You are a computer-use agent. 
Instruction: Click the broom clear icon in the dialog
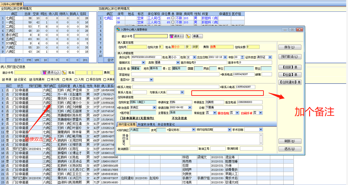pyautogui.click(x=188, y=36)
